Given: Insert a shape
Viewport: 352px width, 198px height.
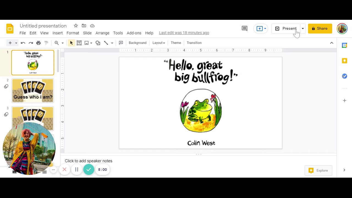Looking at the screenshot, I should [x=98, y=43].
